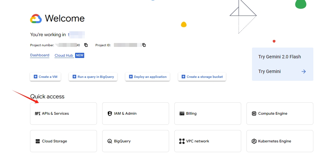330x159 pixels.
Task: Click the shield icon in IAM & Admin card
Action: click(x=110, y=113)
